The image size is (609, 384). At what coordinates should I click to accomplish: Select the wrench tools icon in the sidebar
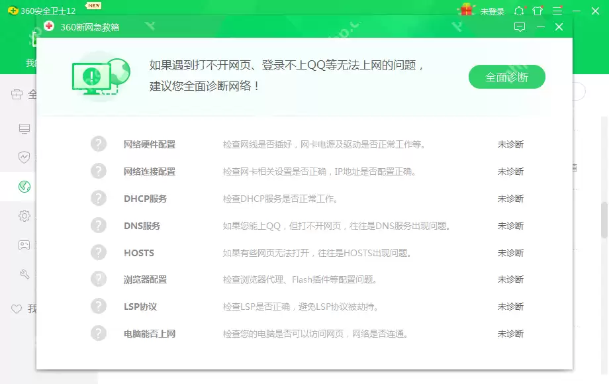24,274
